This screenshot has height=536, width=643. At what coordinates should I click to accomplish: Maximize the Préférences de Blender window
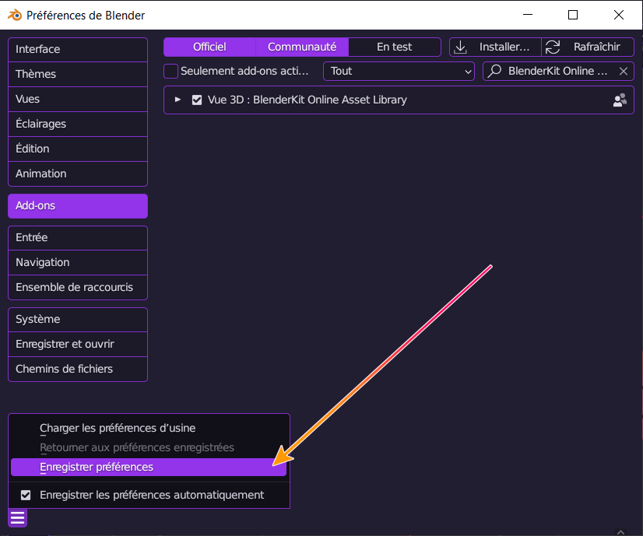click(573, 15)
